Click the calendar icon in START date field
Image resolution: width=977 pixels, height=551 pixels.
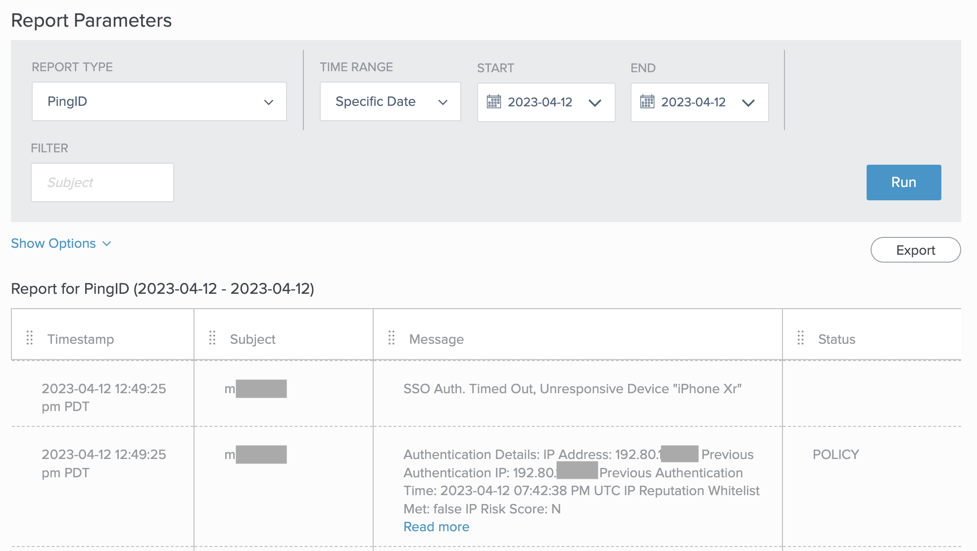[493, 102]
